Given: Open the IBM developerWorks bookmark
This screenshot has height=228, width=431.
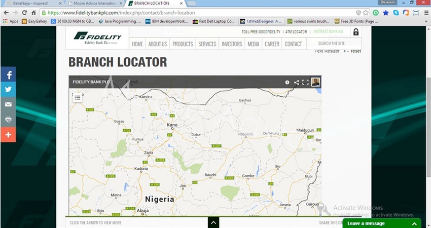Looking at the screenshot, I should pos(167,21).
